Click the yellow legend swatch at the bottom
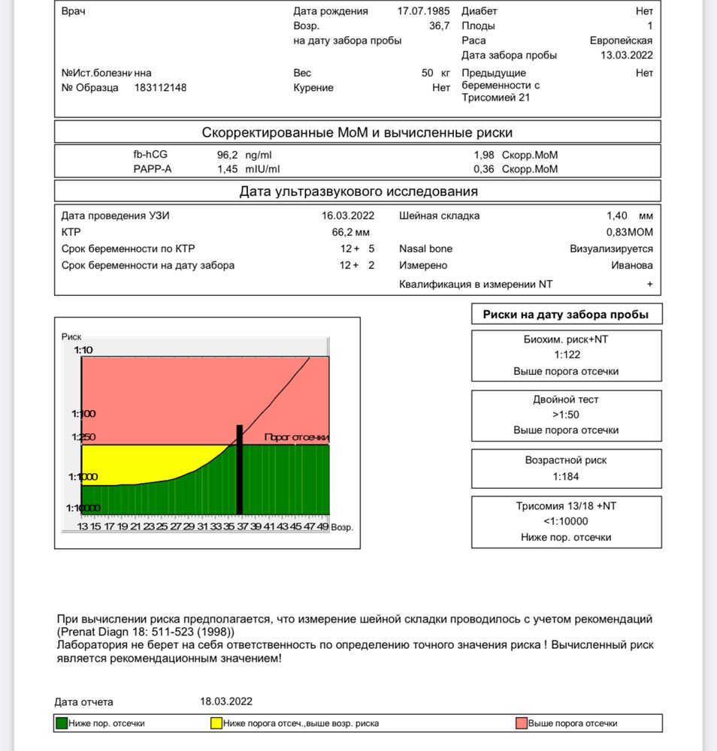This screenshot has height=751, width=717. pyautogui.click(x=216, y=723)
